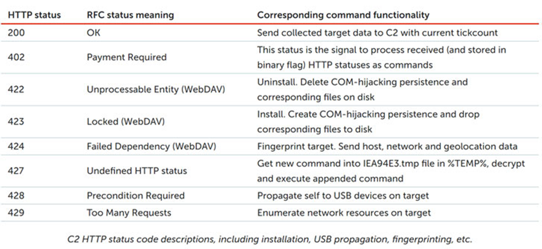Click the "Corresponding command functionality" header

tap(343, 15)
